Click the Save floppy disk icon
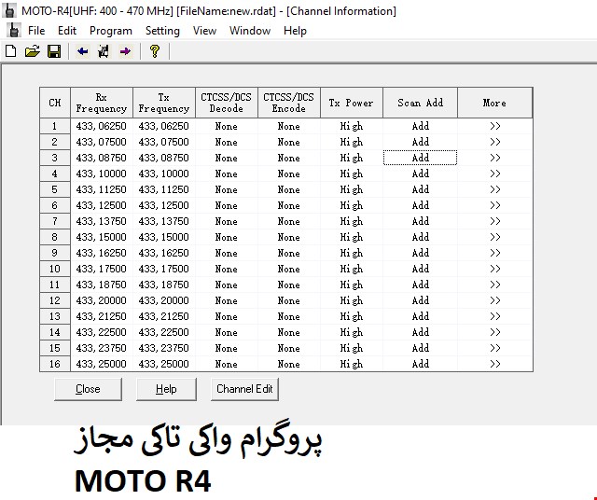Viewport: 597px width, 500px height. 54,51
